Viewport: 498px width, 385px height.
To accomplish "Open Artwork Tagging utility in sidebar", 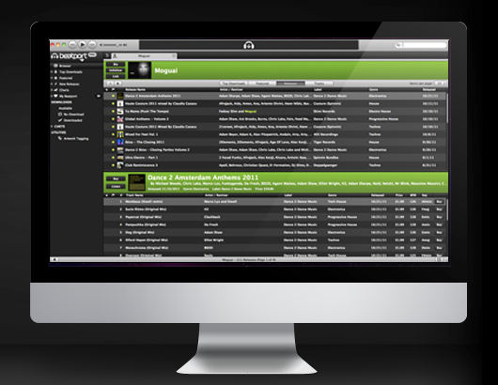I will point(73,138).
